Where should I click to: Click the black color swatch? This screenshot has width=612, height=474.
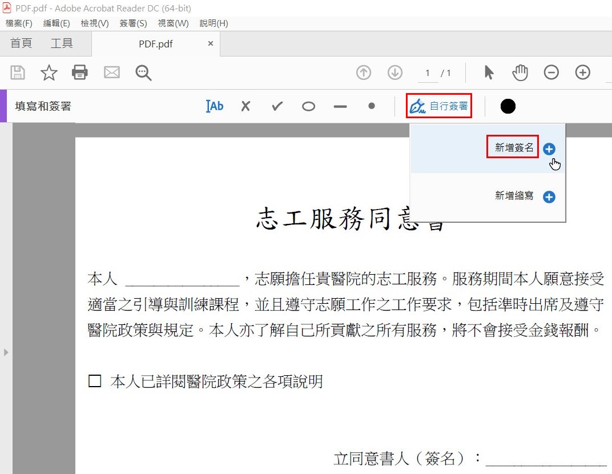[x=508, y=106]
